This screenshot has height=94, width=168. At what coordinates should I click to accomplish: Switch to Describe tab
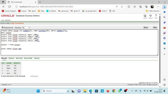click(19, 58)
